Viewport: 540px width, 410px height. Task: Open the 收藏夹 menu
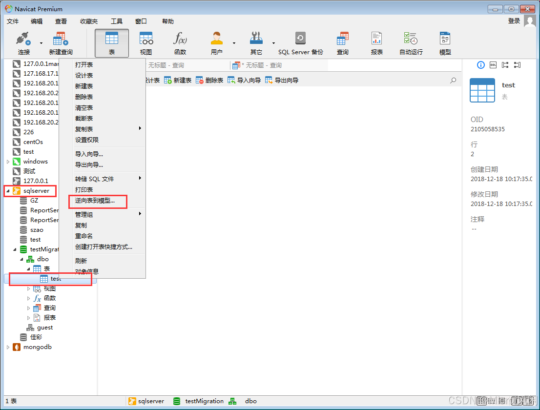89,21
